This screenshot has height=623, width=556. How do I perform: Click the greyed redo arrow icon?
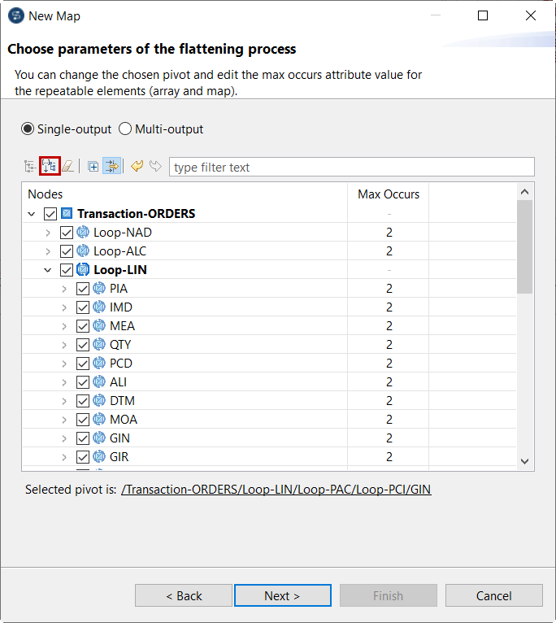coord(154,167)
